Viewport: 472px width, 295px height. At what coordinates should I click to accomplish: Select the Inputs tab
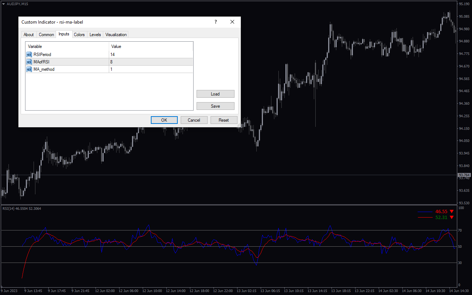click(64, 34)
